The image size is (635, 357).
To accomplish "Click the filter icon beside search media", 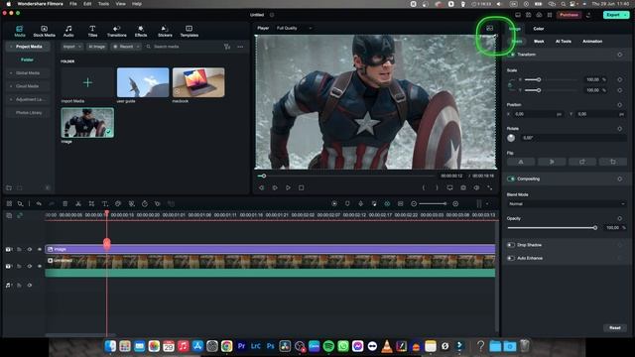I will tap(227, 47).
